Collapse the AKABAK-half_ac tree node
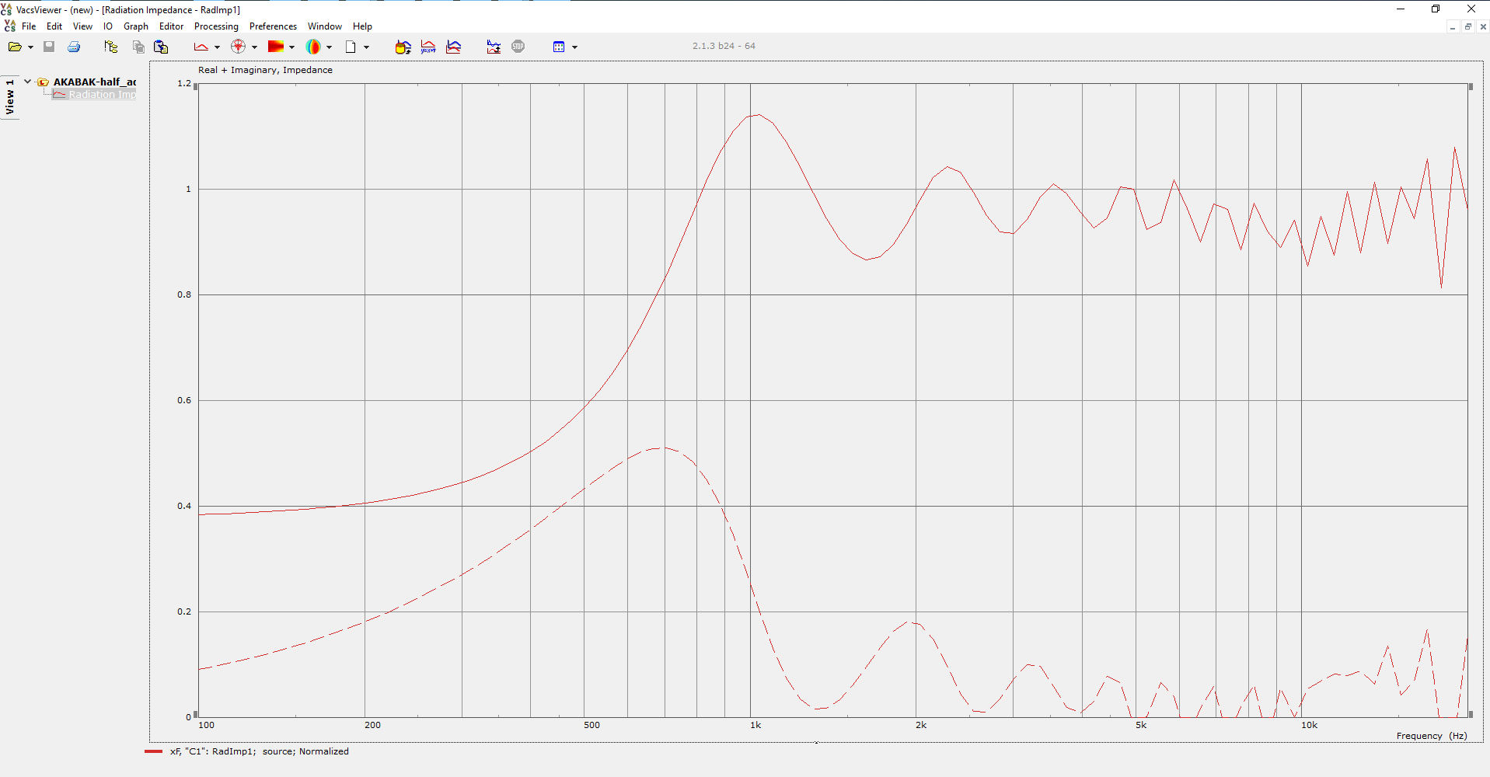1490x777 pixels. (x=27, y=82)
